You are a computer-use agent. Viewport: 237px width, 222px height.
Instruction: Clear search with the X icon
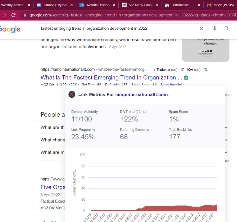click(x=201, y=28)
